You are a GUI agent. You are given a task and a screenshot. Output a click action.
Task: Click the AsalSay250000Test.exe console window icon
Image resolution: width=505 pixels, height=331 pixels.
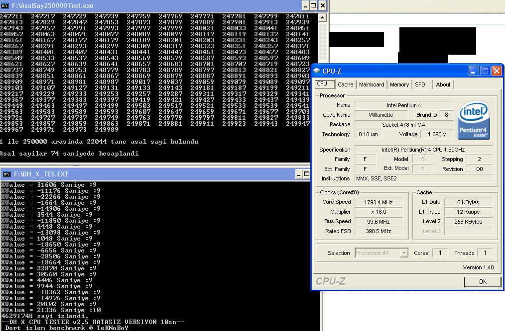(5, 5)
